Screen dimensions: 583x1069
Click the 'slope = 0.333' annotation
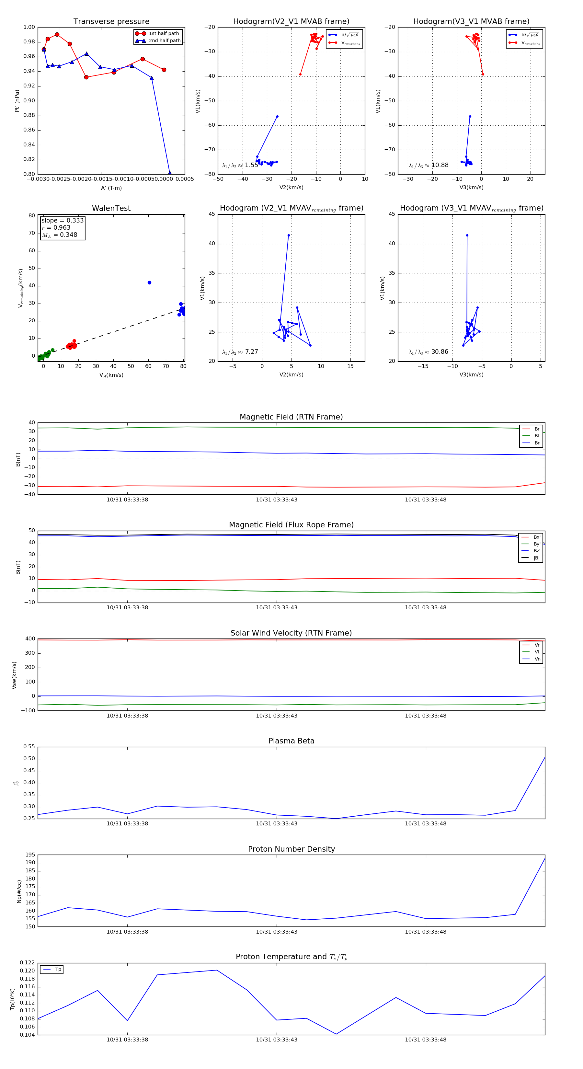click(x=62, y=220)
